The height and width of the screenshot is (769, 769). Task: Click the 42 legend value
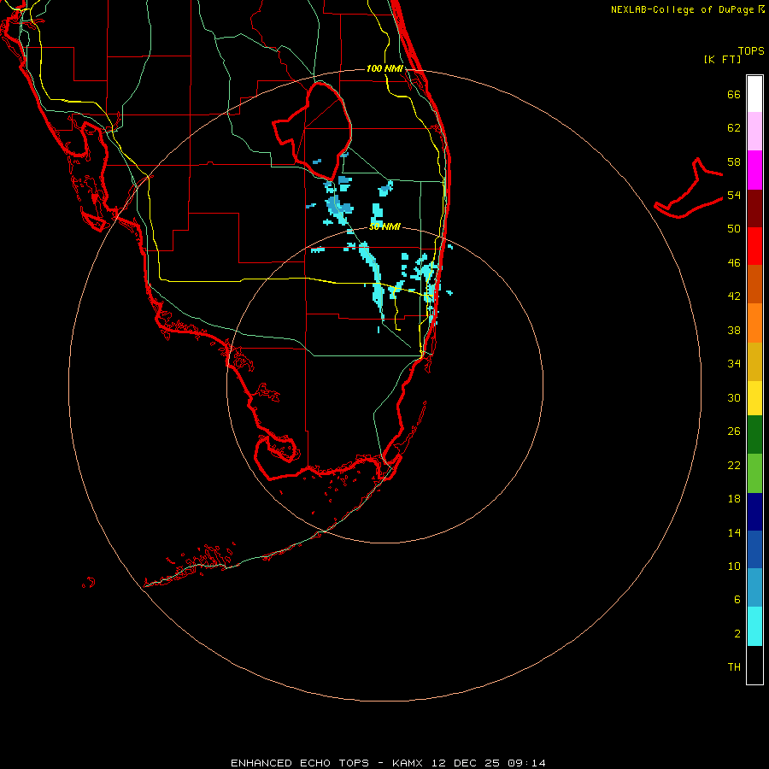[x=734, y=296]
